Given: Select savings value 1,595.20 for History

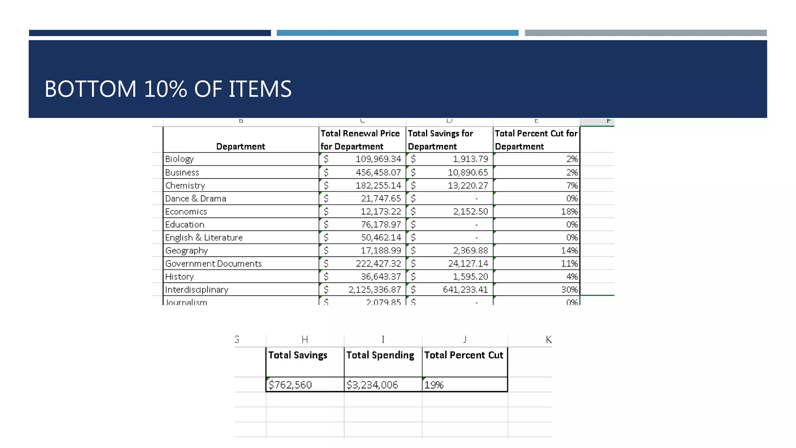Looking at the screenshot, I should point(449,276).
